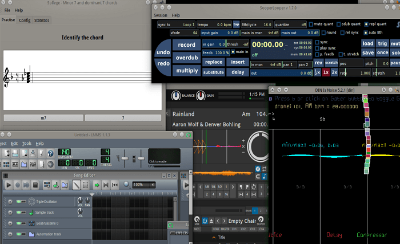Viewport: 400px width, 244px height.
Task: Enable the odub quant checkbox
Action: click(338, 24)
